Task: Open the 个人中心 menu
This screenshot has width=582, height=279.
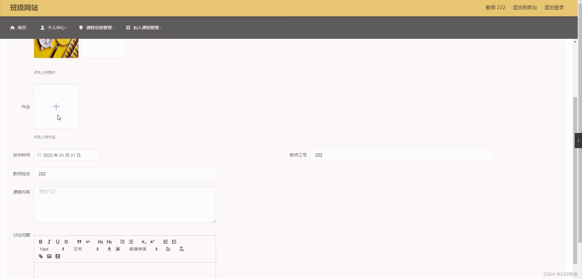Action: [x=55, y=27]
